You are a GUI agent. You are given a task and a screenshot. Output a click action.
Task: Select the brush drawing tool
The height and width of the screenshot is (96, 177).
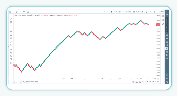11,25
